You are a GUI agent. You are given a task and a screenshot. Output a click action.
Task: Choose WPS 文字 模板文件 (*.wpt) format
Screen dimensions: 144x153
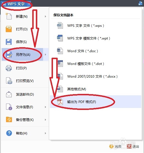(x=95, y=38)
